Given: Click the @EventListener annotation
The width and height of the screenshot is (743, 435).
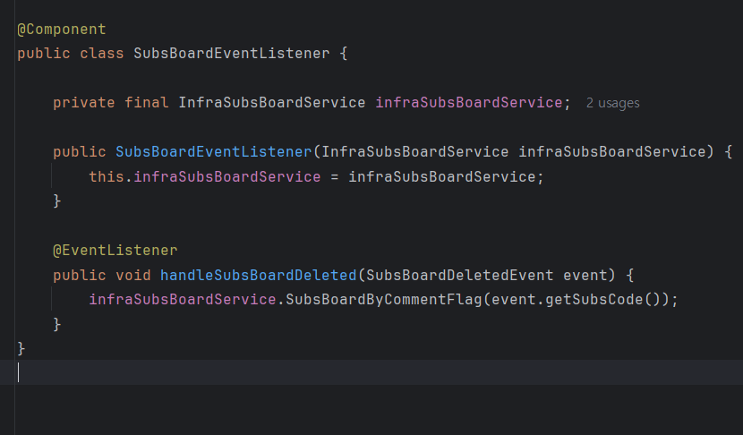Looking at the screenshot, I should pos(115,251).
